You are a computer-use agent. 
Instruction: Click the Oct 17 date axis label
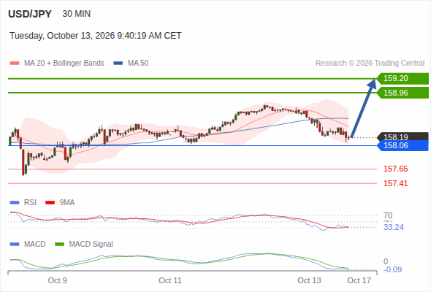[359, 280]
